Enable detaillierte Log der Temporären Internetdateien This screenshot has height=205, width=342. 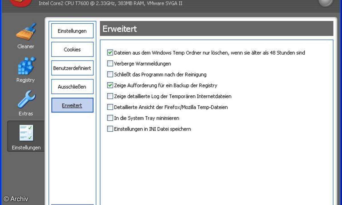pos(110,96)
